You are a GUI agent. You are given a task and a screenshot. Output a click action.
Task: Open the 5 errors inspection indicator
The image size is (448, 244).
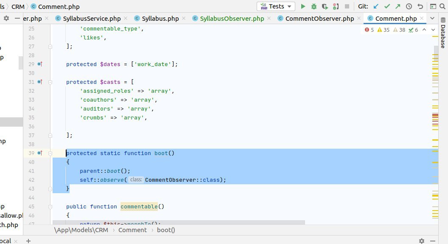369,30
